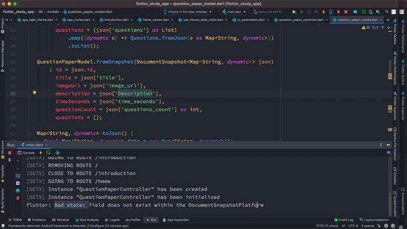This screenshot has height=229, width=407.
Task: Toggle Flutter Inspector right side panel
Action: tap(395, 107)
